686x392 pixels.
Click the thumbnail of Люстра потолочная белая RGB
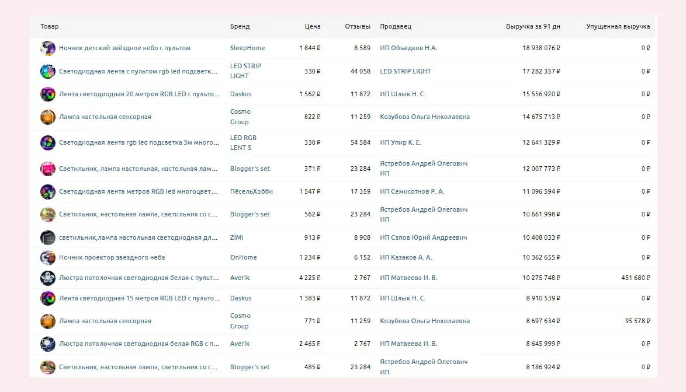[47, 344]
